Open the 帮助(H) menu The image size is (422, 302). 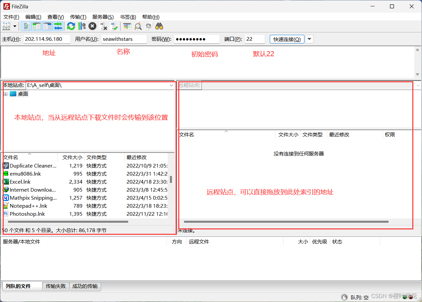(x=151, y=17)
